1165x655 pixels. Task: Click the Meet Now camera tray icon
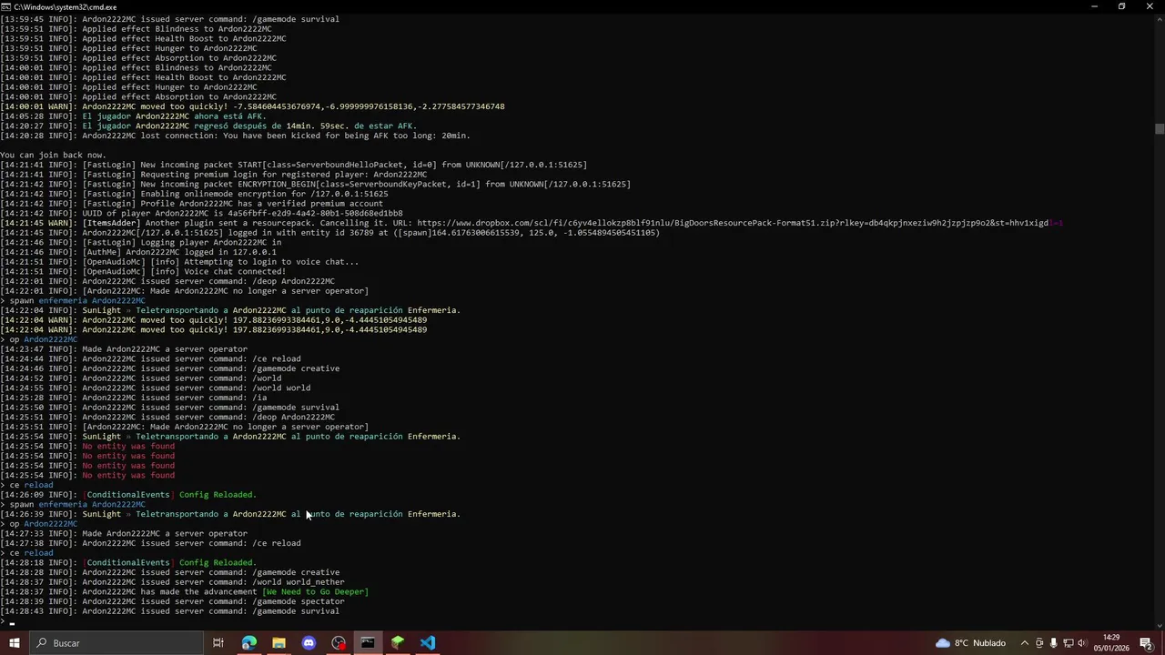coord(1039,643)
